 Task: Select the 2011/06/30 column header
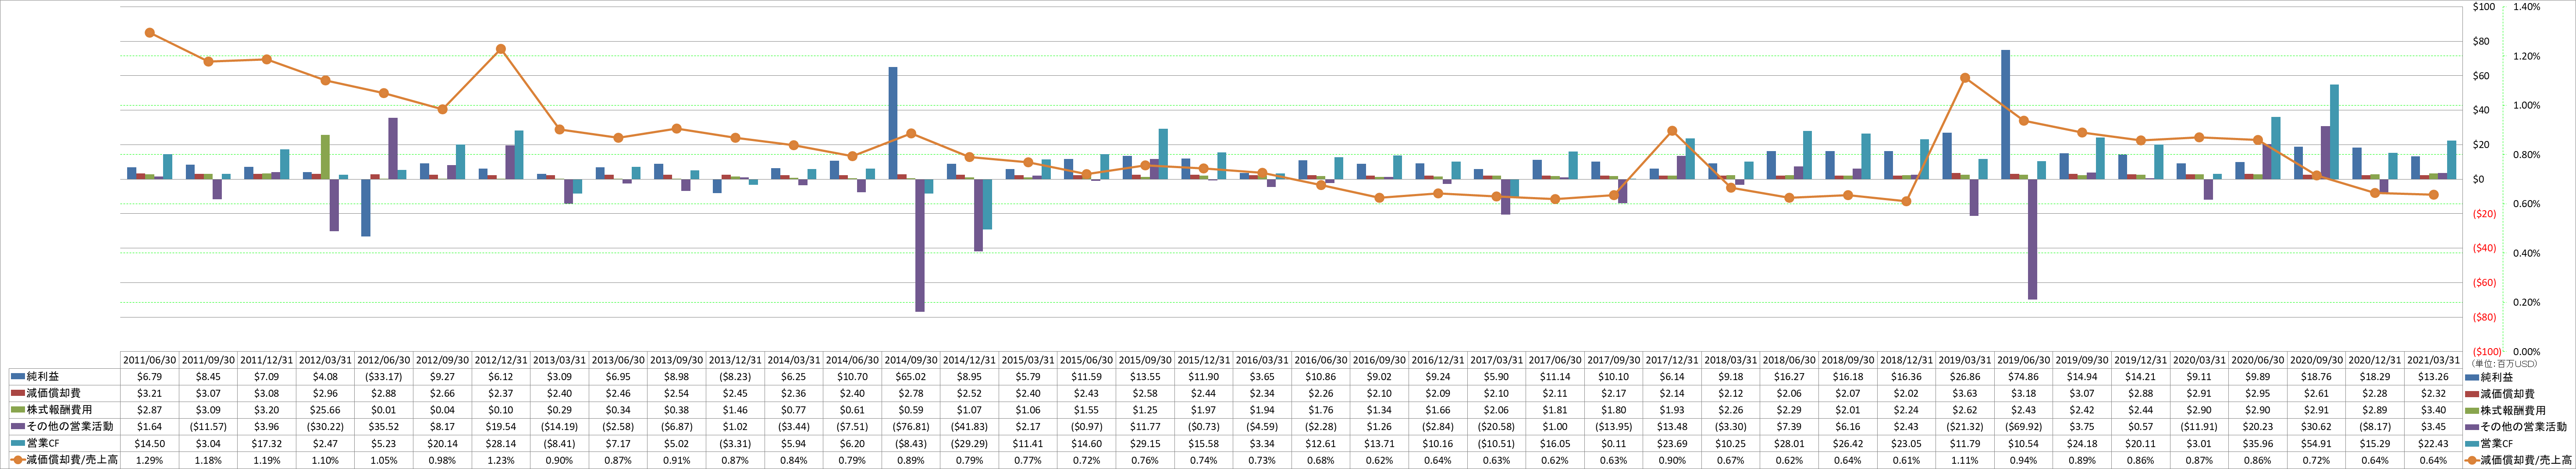(149, 360)
